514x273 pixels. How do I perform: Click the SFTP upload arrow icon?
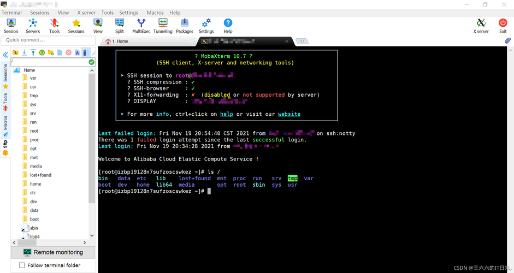pos(33,52)
